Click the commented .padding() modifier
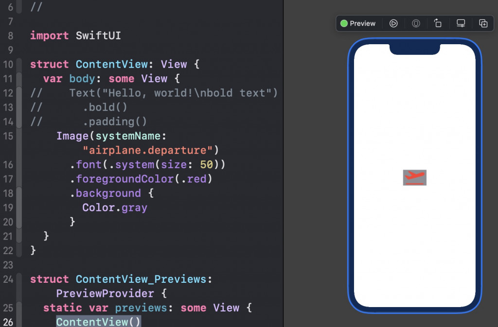 [x=115, y=121]
